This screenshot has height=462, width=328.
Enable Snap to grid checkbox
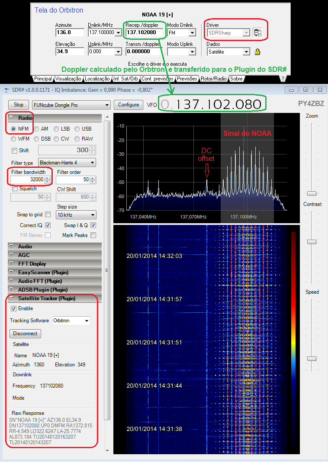(48, 215)
